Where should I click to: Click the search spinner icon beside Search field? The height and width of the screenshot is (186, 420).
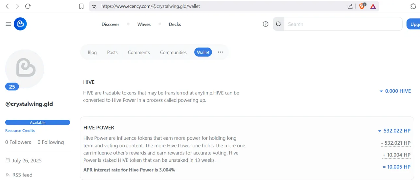(x=279, y=24)
